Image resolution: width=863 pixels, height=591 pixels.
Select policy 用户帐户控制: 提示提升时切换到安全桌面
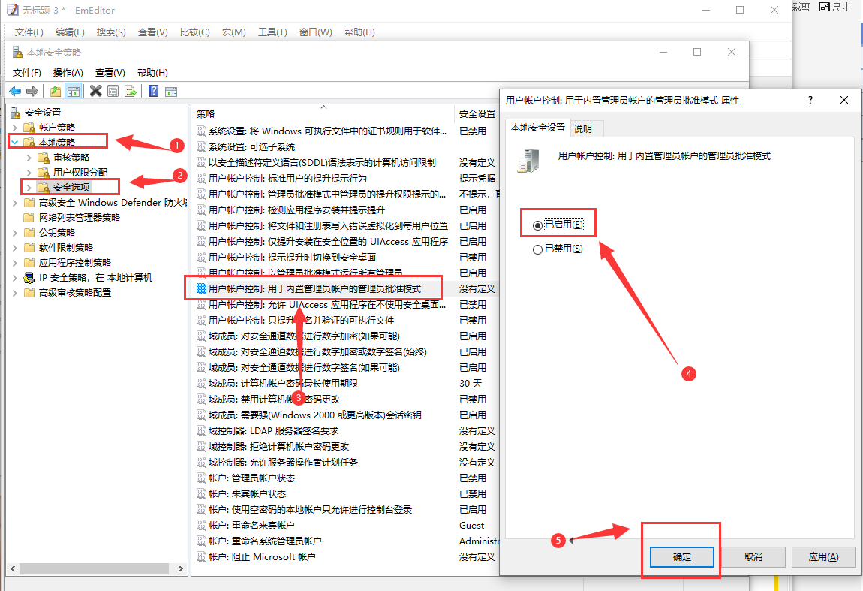click(x=292, y=258)
